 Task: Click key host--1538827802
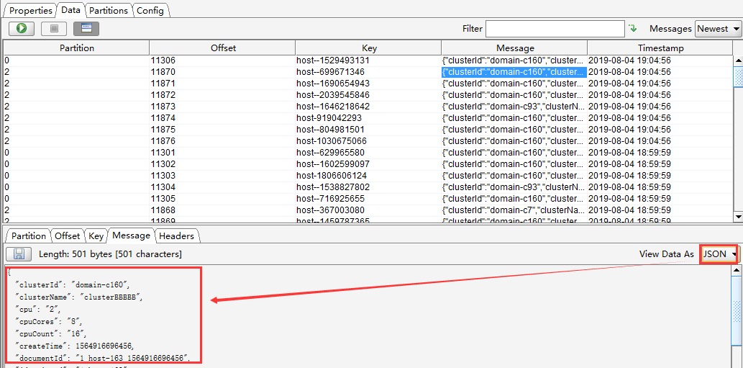368,187
